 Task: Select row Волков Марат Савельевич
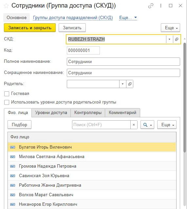[x=92, y=195]
